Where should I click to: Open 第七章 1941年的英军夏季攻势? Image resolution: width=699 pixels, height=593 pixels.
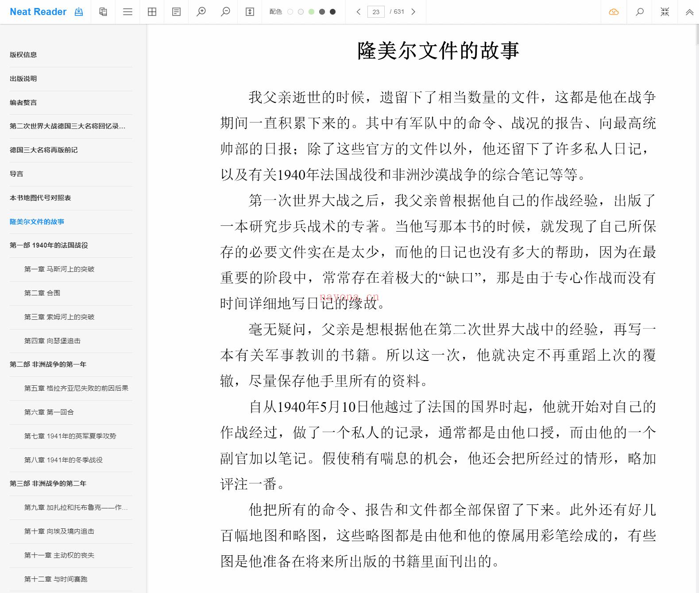[x=70, y=436]
